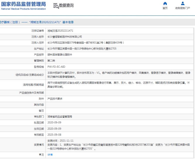Select the 生产地址 label
Image resolution: width=195 pixels, height=159 pixels.
(x=39, y=49)
